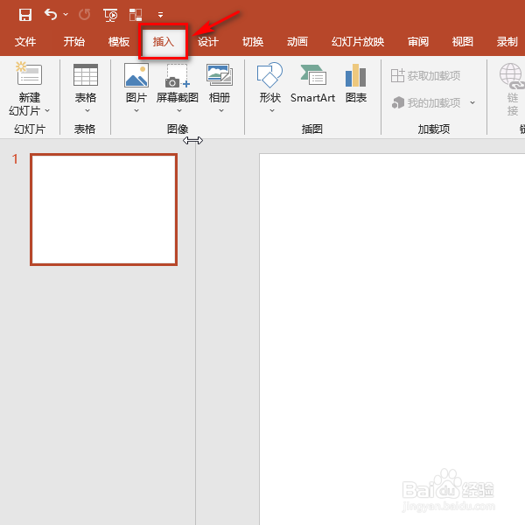Screen dimensions: 525x525
Task: Click 我的加载项 button
Action: 426,102
